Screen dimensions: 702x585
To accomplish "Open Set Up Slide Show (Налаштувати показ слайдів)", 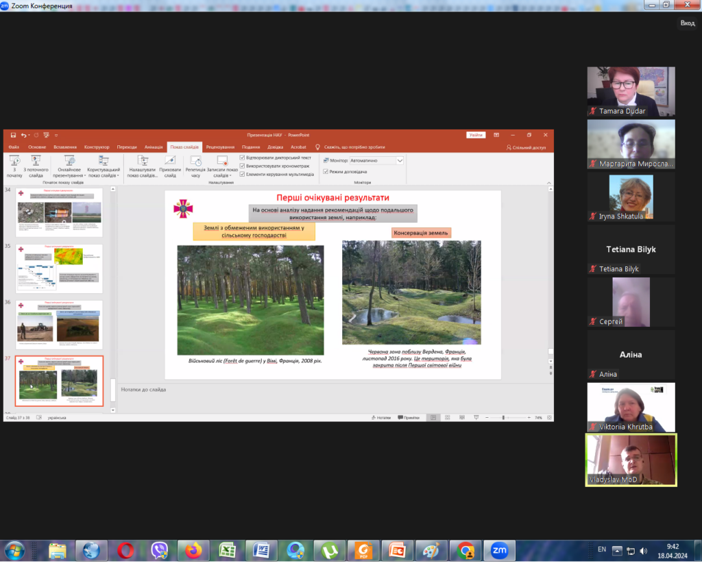I will [x=143, y=160].
